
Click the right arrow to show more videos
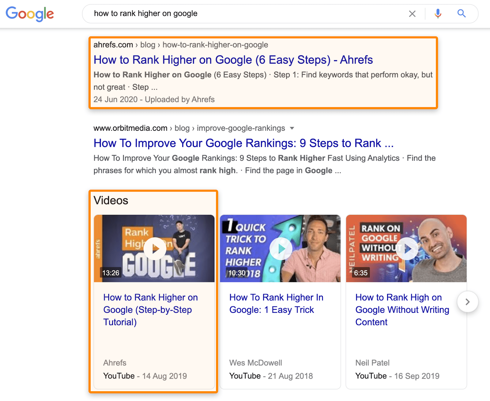(x=468, y=302)
